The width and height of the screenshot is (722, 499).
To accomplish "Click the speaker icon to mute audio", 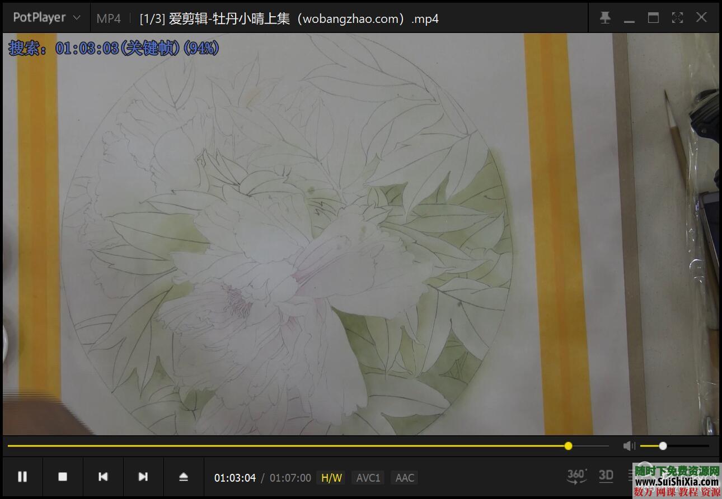I will (629, 445).
